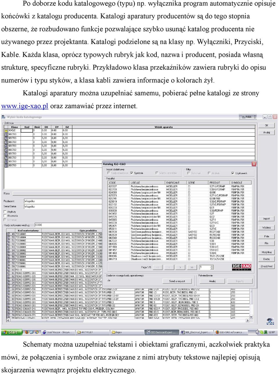Switch to ARTYKUŁY folder in taskbar
The height and width of the screenshot is (374, 279).
pyautogui.click(x=93, y=332)
